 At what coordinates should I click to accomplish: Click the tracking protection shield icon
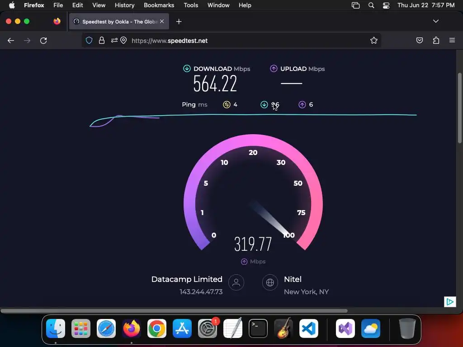pyautogui.click(x=89, y=40)
